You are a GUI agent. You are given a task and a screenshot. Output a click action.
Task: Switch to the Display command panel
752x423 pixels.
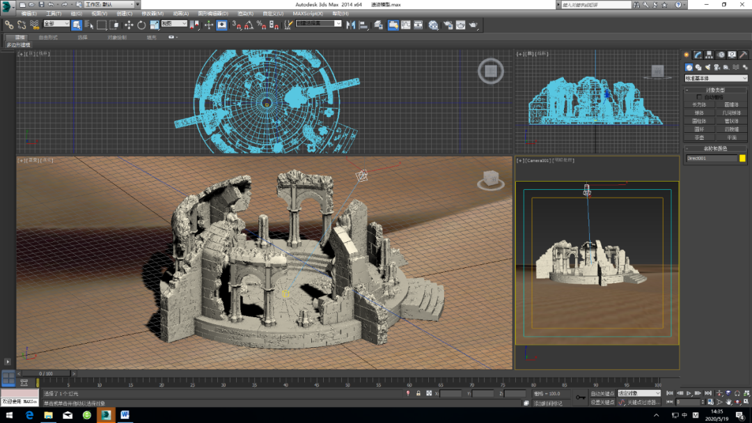[x=732, y=55]
